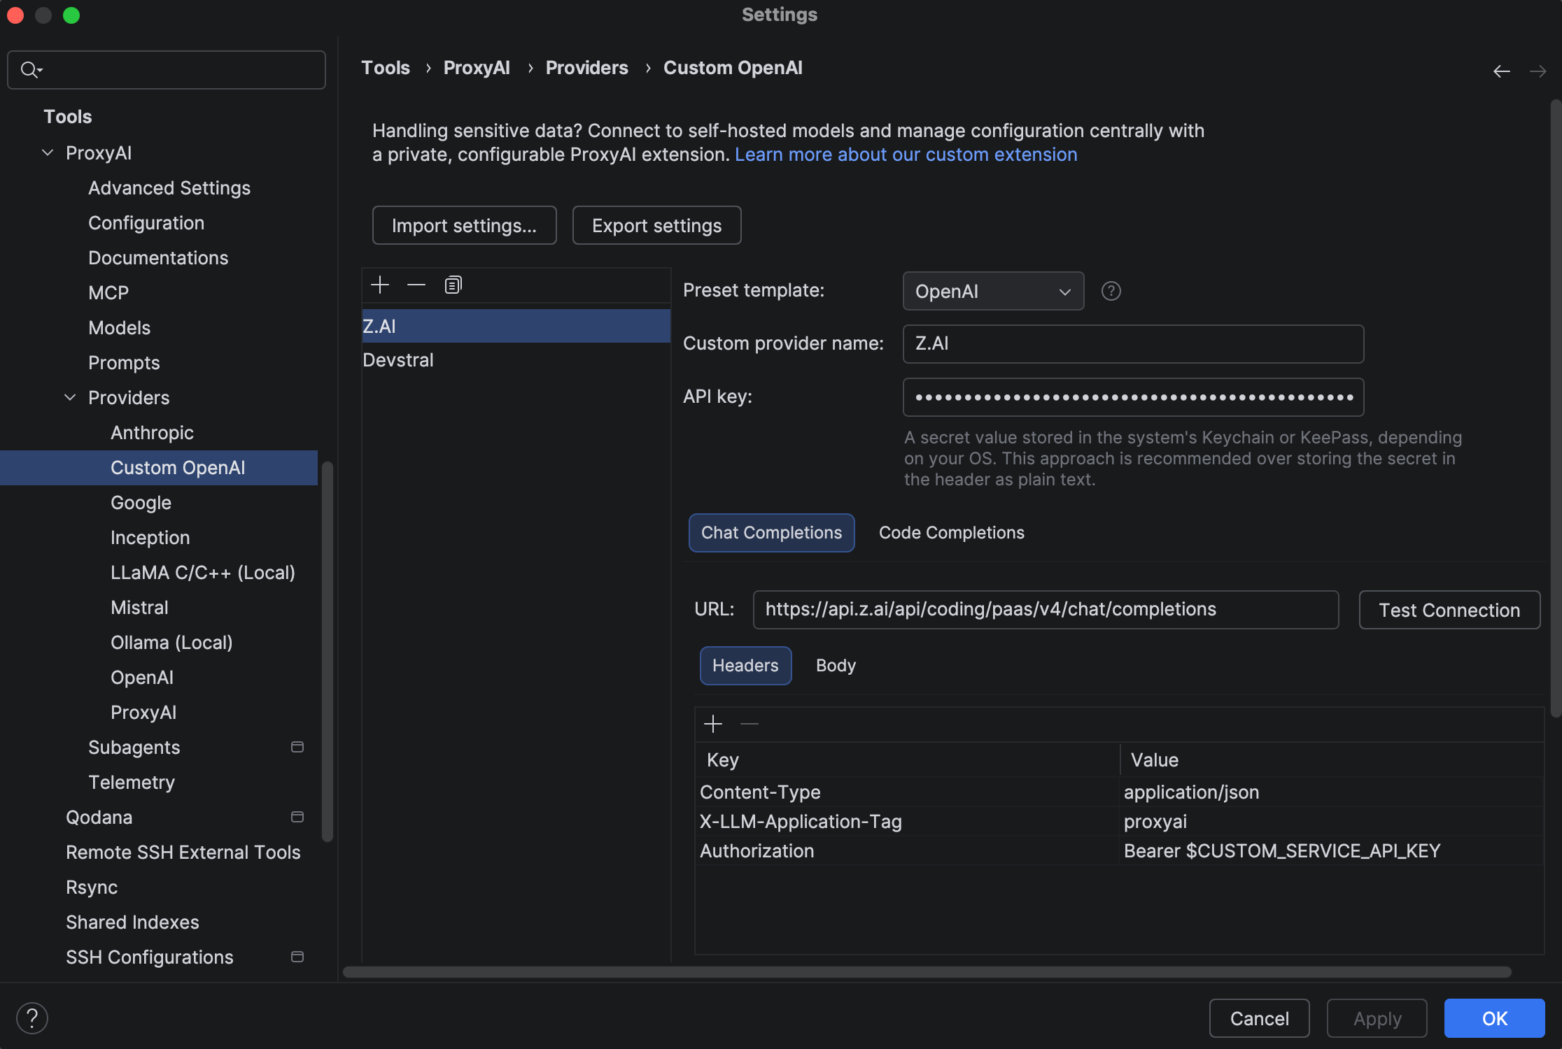Open the Preset template dropdown
This screenshot has height=1049, width=1562.
[992, 291]
